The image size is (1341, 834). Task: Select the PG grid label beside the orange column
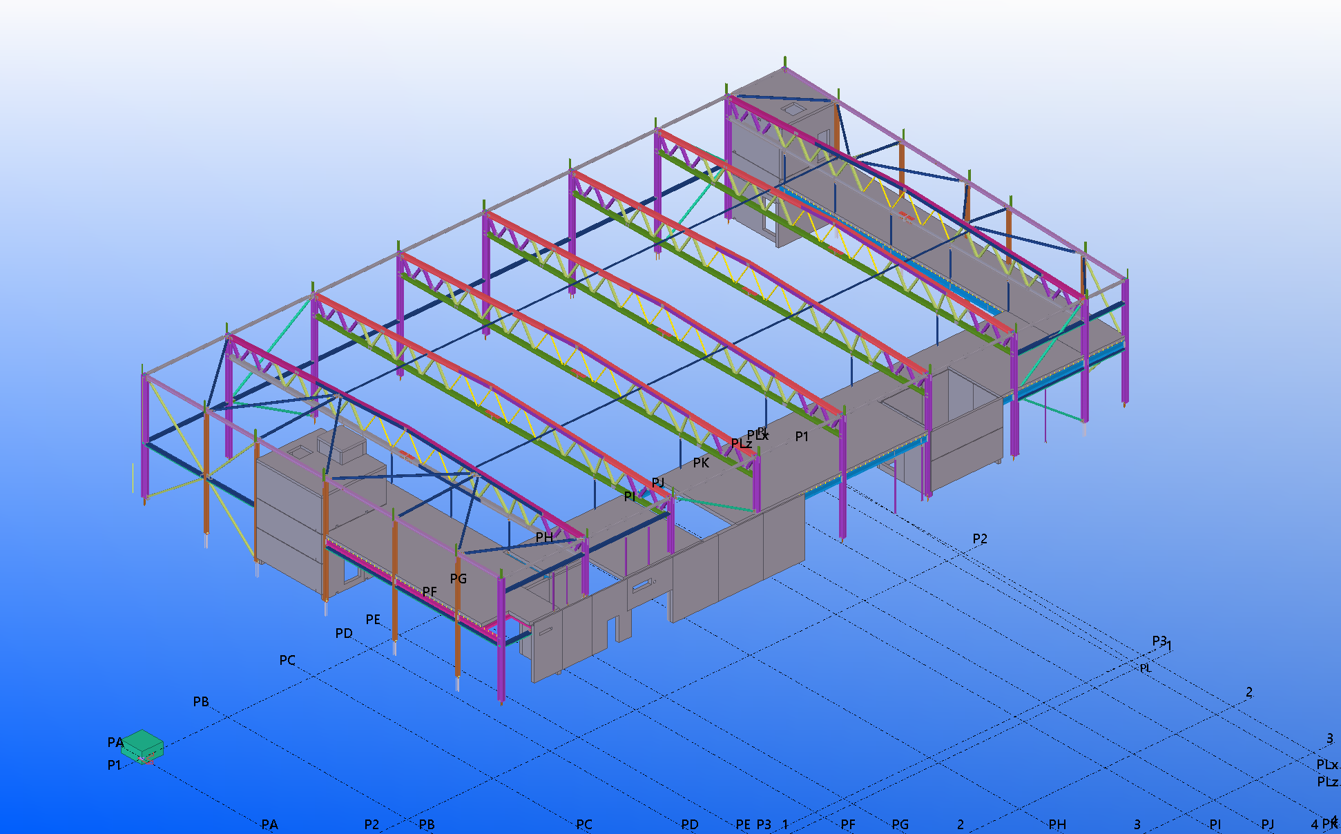(458, 579)
